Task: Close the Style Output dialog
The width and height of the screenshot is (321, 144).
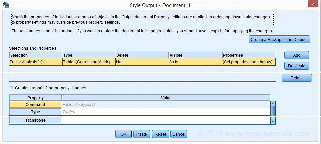Action: pos(313,4)
